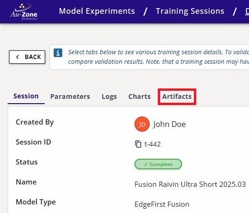Click the partially visible last breadcrumb link
This screenshot has height=213, width=249.
247,11
